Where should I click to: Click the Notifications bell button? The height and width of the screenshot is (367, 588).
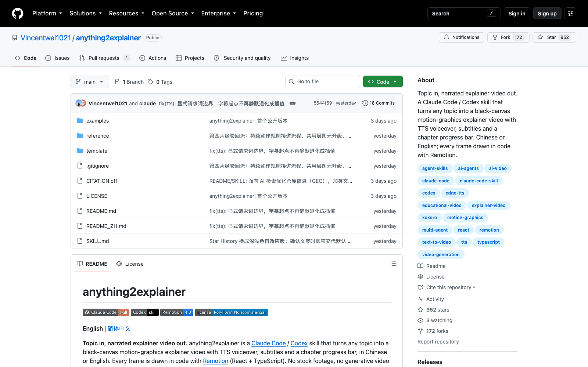point(462,37)
